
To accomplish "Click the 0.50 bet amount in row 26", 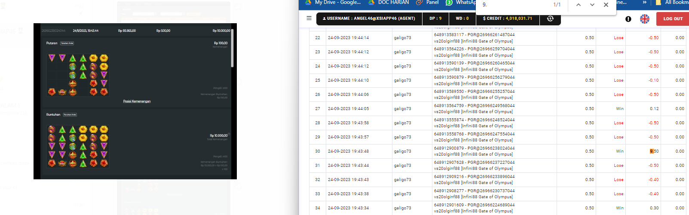I will (x=589, y=95).
